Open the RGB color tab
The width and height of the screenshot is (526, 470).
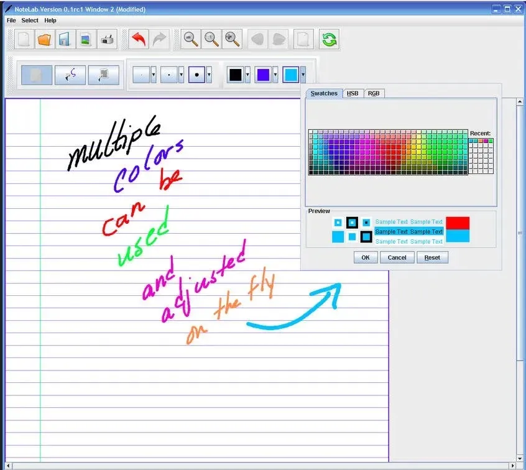(373, 93)
